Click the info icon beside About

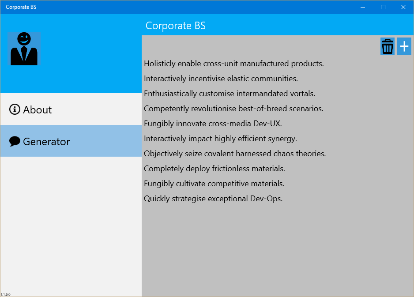[15, 109]
